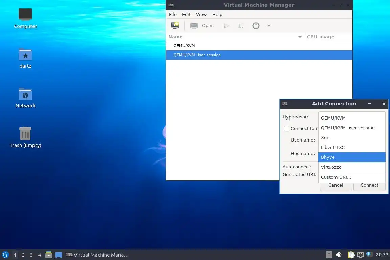The width and height of the screenshot is (390, 260).
Task: Click the CPU usage column header
Action: click(x=328, y=37)
